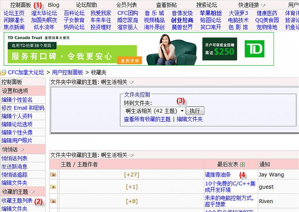Open the 查看所有收藏的主题 link
This screenshot has height=212, width=299.
[147, 119]
